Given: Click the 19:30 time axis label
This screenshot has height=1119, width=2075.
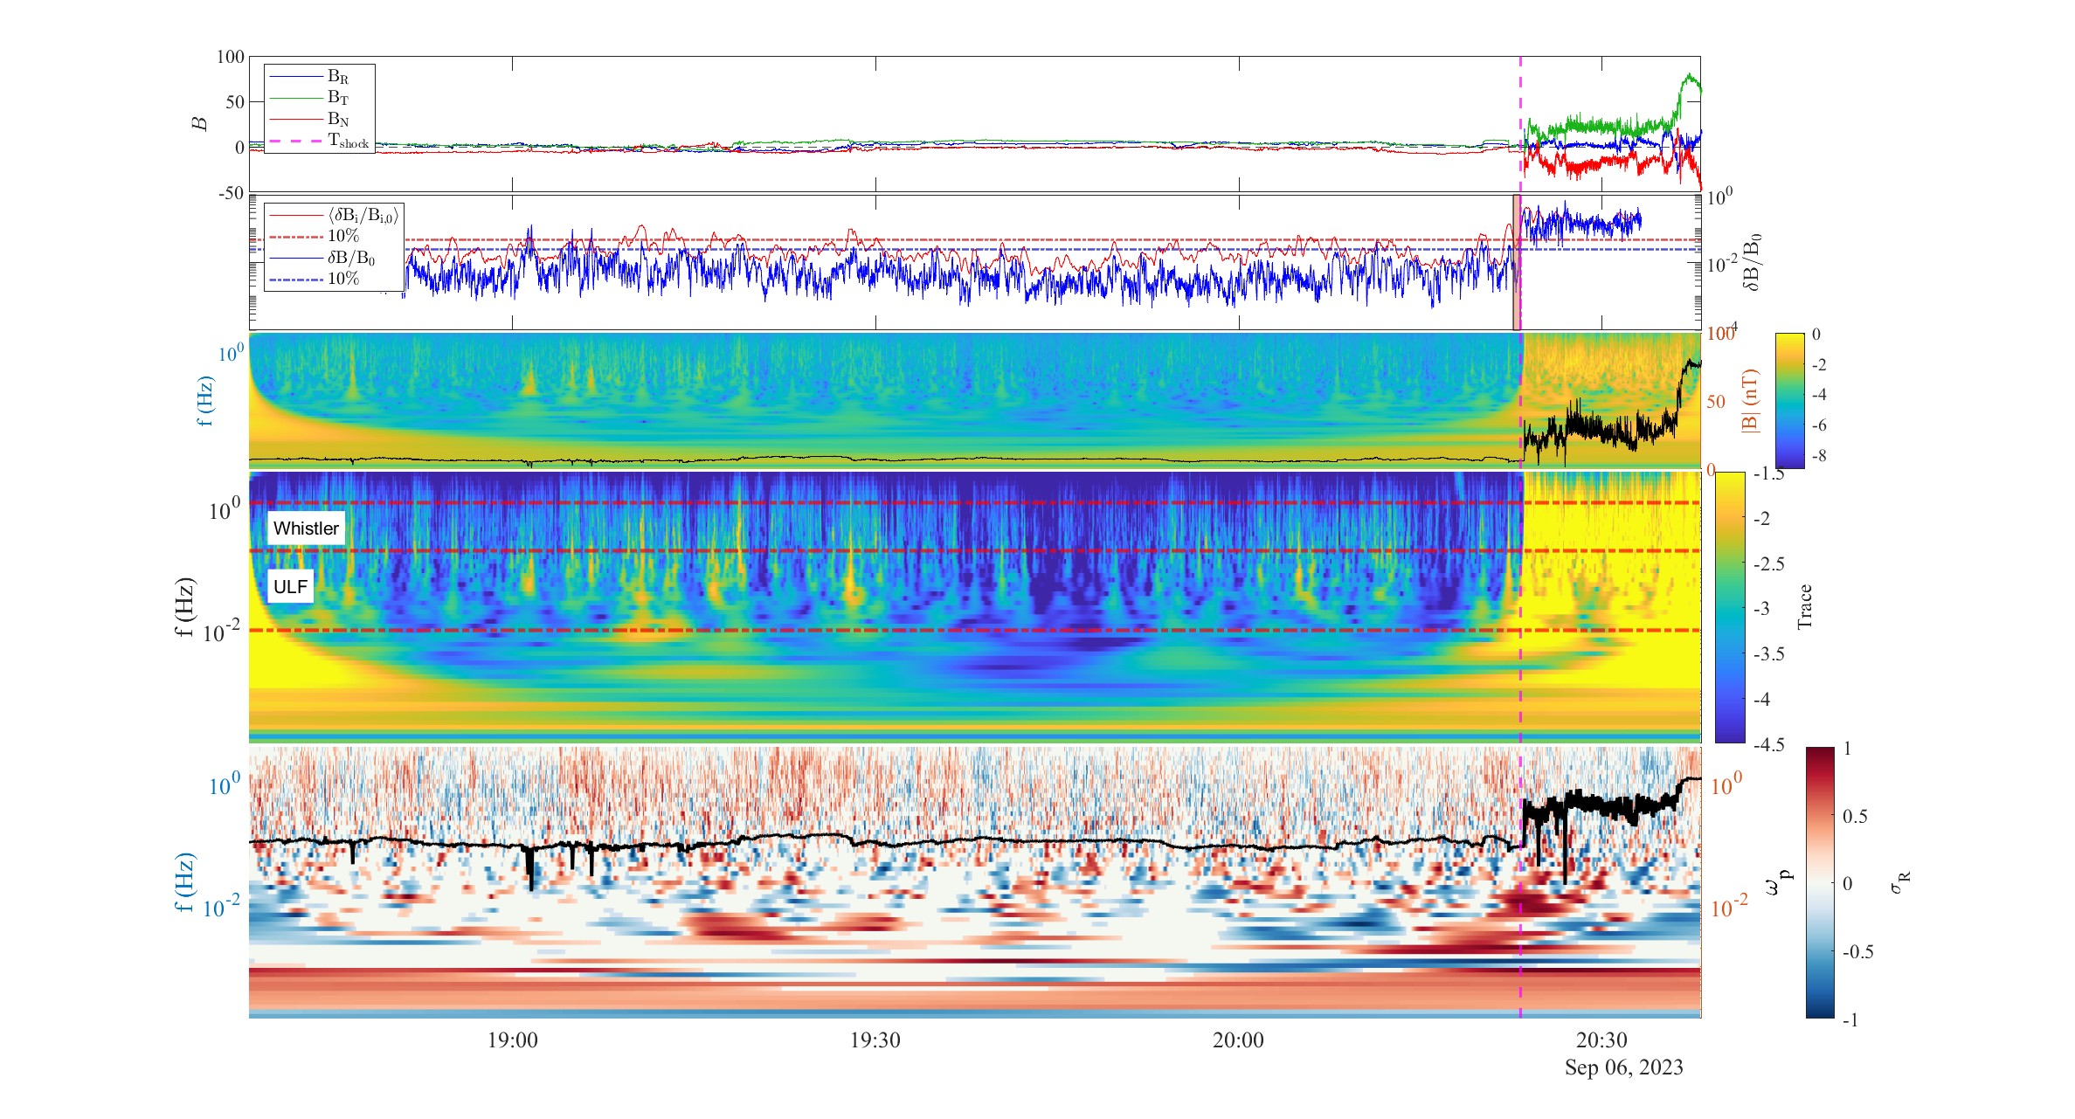Looking at the screenshot, I should click(875, 1040).
